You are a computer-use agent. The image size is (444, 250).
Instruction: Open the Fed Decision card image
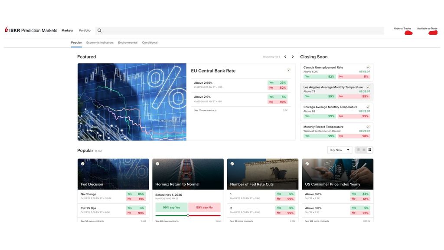(x=113, y=174)
